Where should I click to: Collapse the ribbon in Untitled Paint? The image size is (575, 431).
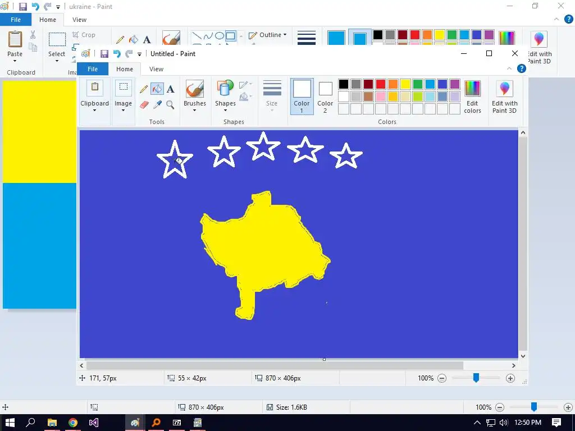[x=509, y=68]
